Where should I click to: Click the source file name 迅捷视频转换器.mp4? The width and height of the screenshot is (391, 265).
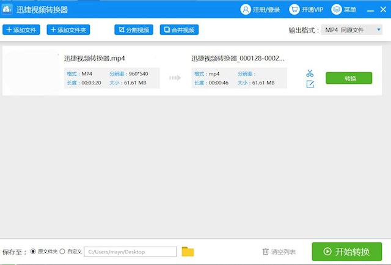pos(94,58)
